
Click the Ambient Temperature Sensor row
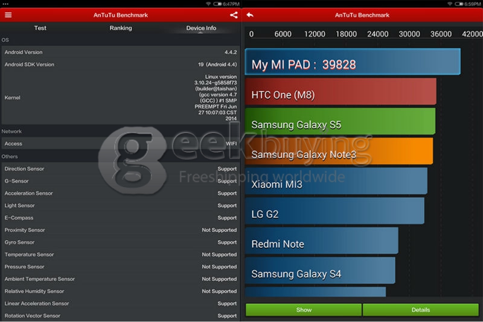(x=120, y=279)
